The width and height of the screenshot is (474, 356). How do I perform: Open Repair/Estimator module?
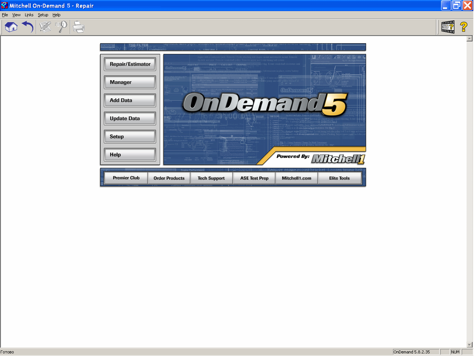tap(130, 64)
